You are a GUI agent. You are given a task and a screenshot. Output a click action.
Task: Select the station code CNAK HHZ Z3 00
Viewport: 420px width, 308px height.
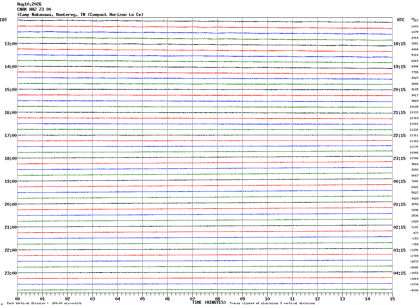34,9
